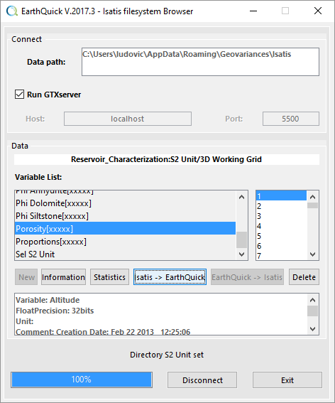Screen dimensions: 335x403
Task: Click the FloatPrecision: 32bits line
Action: pos(55,311)
